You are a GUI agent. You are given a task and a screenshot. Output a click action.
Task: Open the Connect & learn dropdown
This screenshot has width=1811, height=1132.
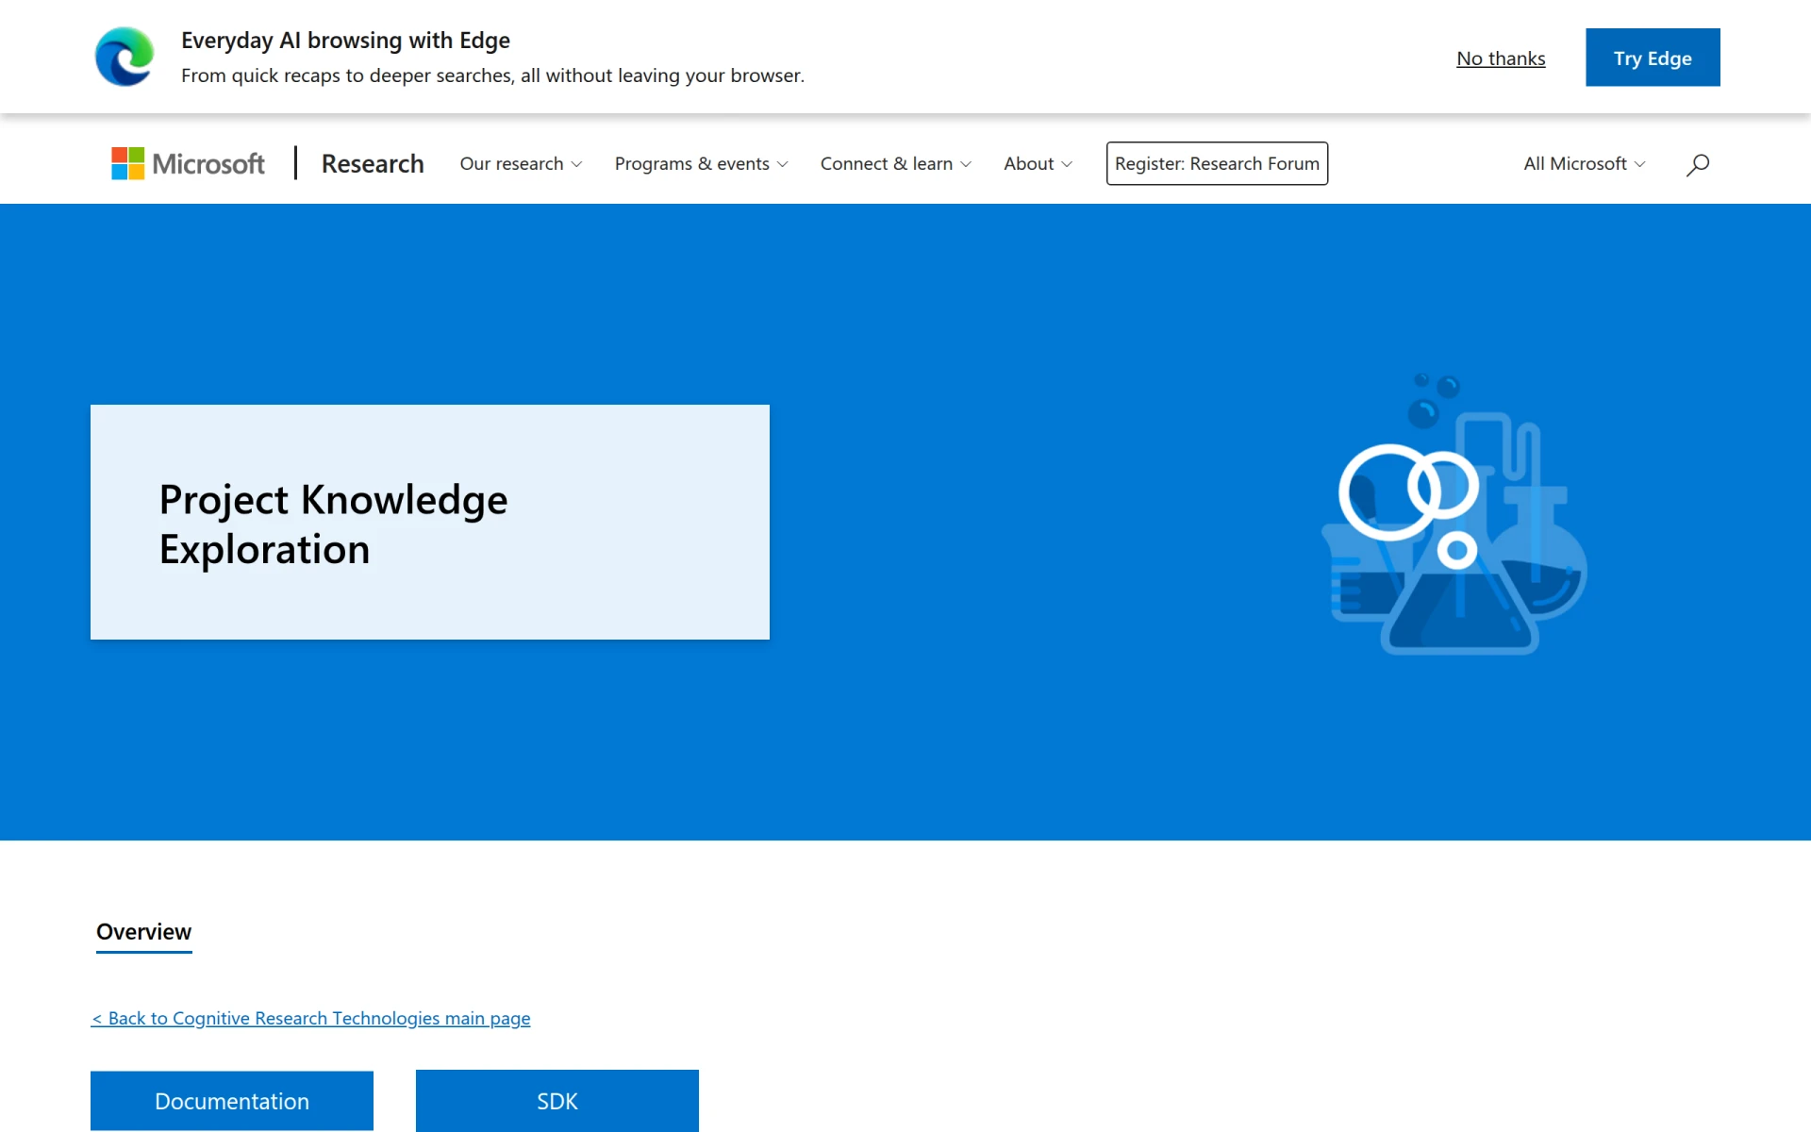coord(895,163)
